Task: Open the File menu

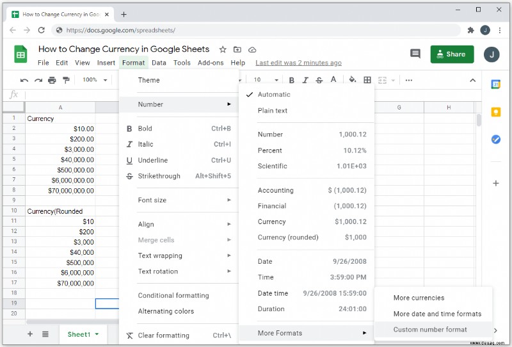Action: click(43, 63)
